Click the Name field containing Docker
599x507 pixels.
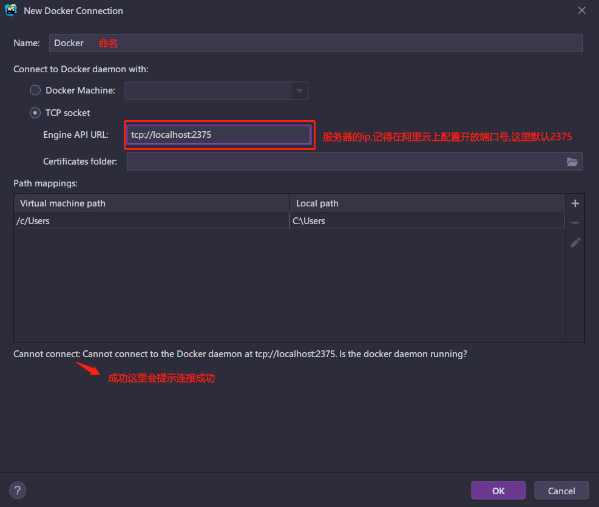tap(316, 43)
